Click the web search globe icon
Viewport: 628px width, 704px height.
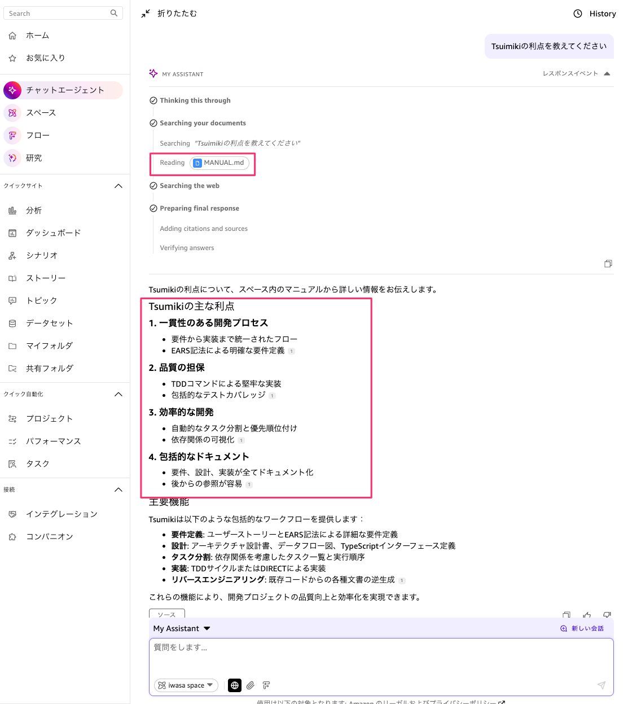pos(235,685)
